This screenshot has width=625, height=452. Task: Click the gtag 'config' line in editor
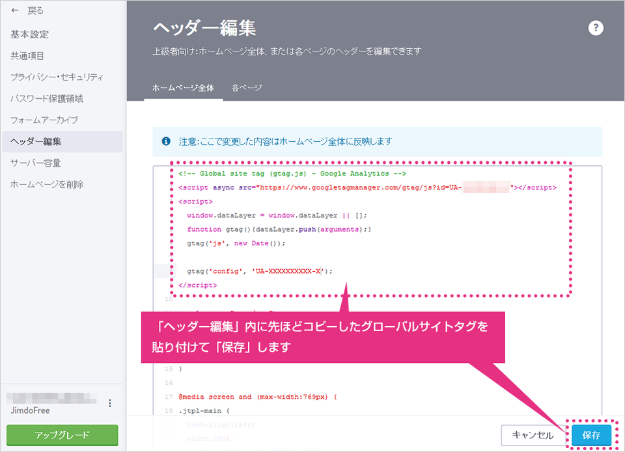260,271
